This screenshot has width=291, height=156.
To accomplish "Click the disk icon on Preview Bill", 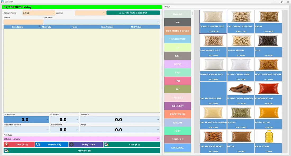I will [7, 151].
